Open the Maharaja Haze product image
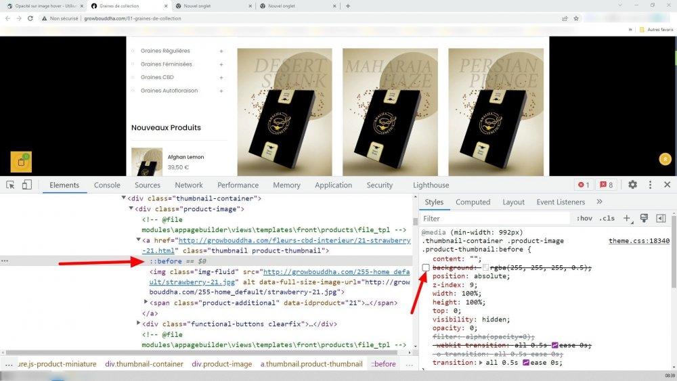This screenshot has height=381, width=677. click(x=391, y=112)
